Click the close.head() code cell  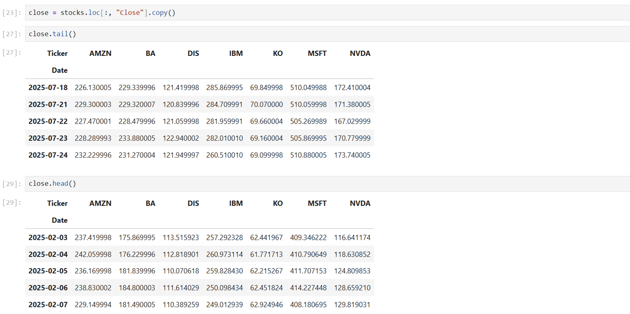[327, 184]
